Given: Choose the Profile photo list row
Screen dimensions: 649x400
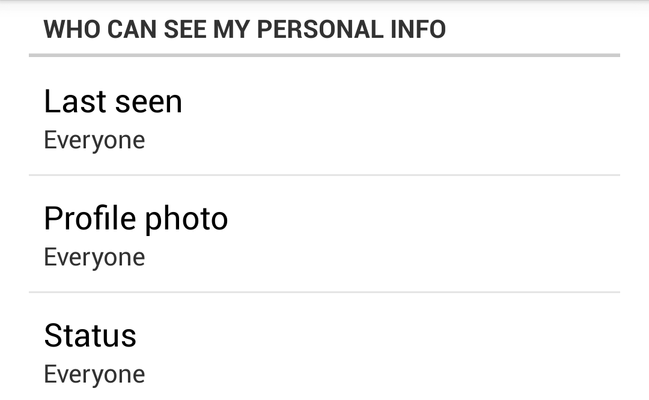Looking at the screenshot, I should tap(324, 235).
